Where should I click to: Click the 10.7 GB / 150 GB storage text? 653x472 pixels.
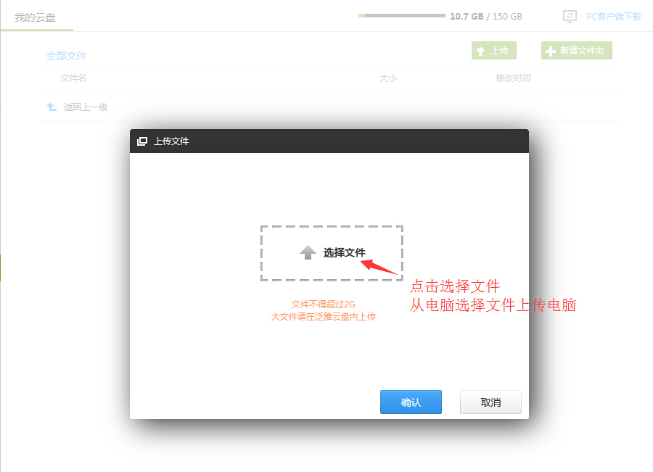point(486,17)
